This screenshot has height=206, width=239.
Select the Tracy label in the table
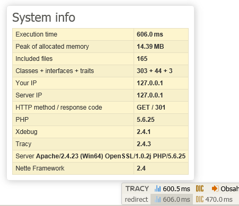tap(23, 144)
